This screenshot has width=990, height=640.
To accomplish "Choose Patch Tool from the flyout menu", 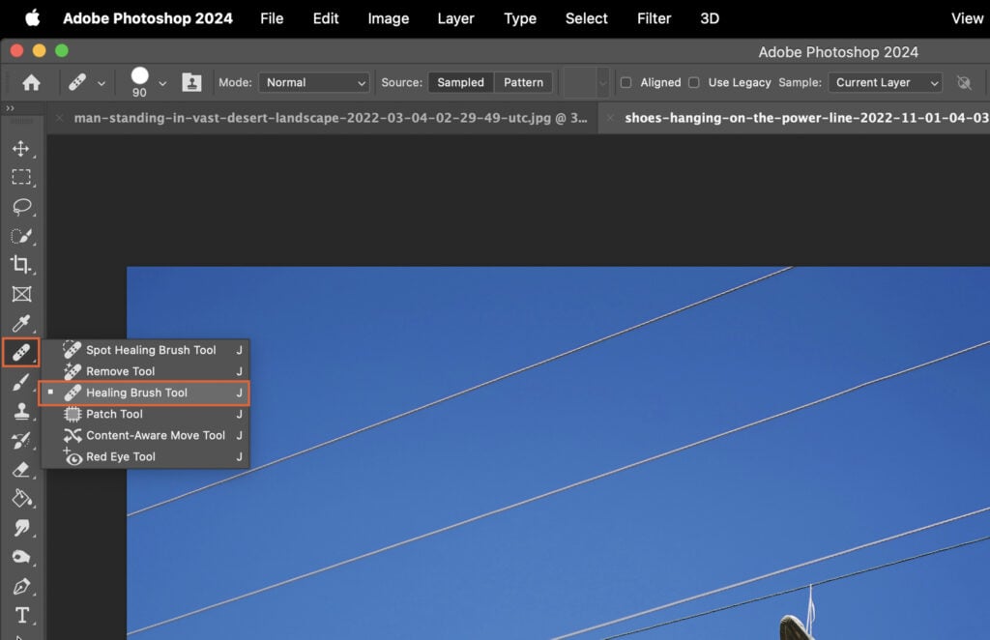I will (x=115, y=414).
